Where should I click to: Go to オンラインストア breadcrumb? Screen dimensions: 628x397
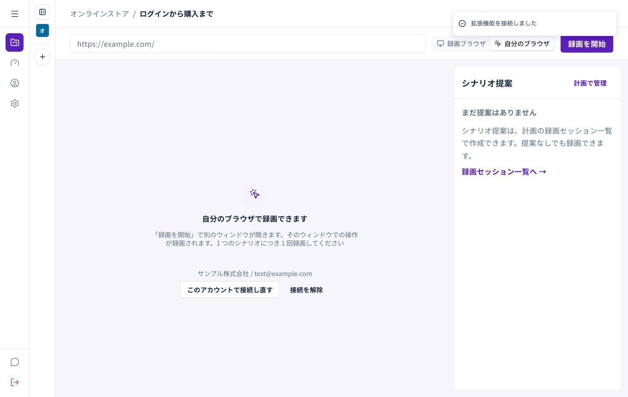[x=100, y=14]
